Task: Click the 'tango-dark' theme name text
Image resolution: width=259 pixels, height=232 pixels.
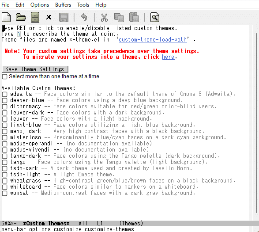Action: tap(26, 156)
